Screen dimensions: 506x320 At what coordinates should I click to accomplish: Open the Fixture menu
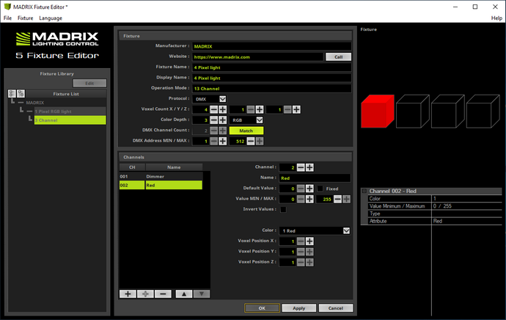pos(25,18)
